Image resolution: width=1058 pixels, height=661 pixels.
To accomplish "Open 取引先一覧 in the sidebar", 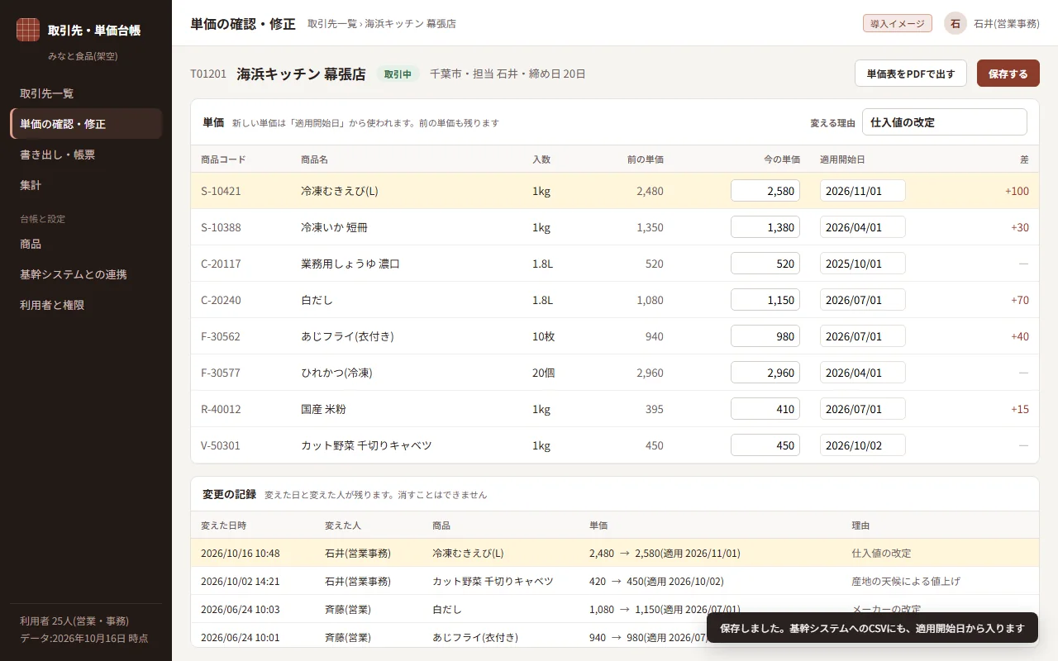I will [86, 93].
